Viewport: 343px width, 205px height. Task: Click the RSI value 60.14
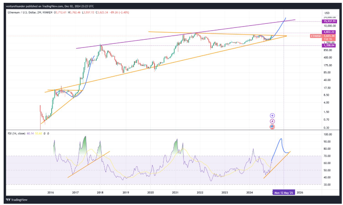coord(30,133)
